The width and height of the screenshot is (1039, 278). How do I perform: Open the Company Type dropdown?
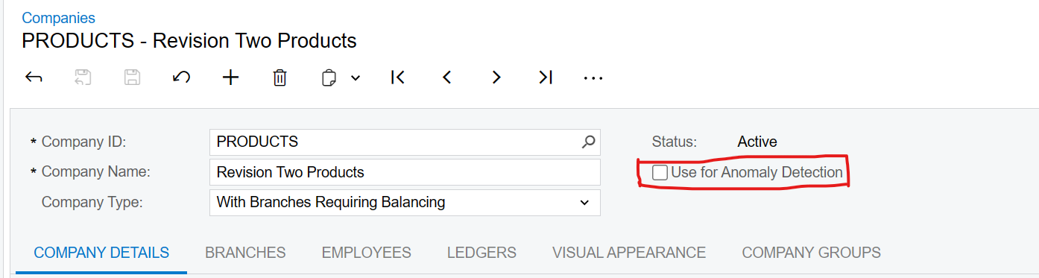405,202
